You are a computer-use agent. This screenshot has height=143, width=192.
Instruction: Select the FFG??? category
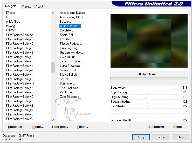point(11,30)
